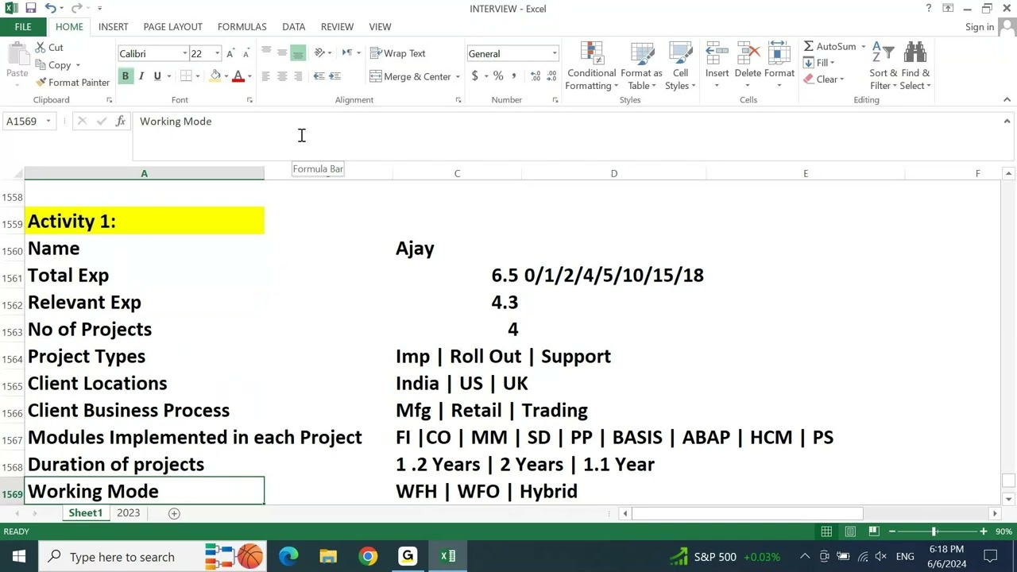Click Sign in link

pos(980,27)
